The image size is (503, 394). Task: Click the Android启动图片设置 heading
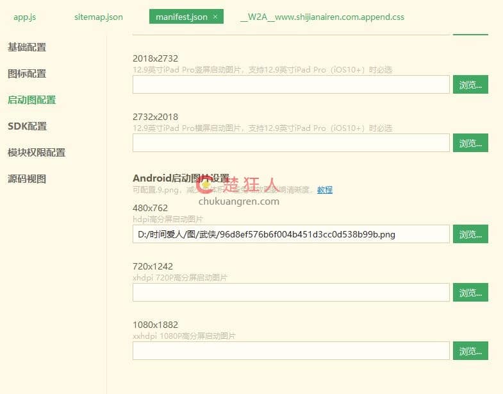[x=181, y=178]
